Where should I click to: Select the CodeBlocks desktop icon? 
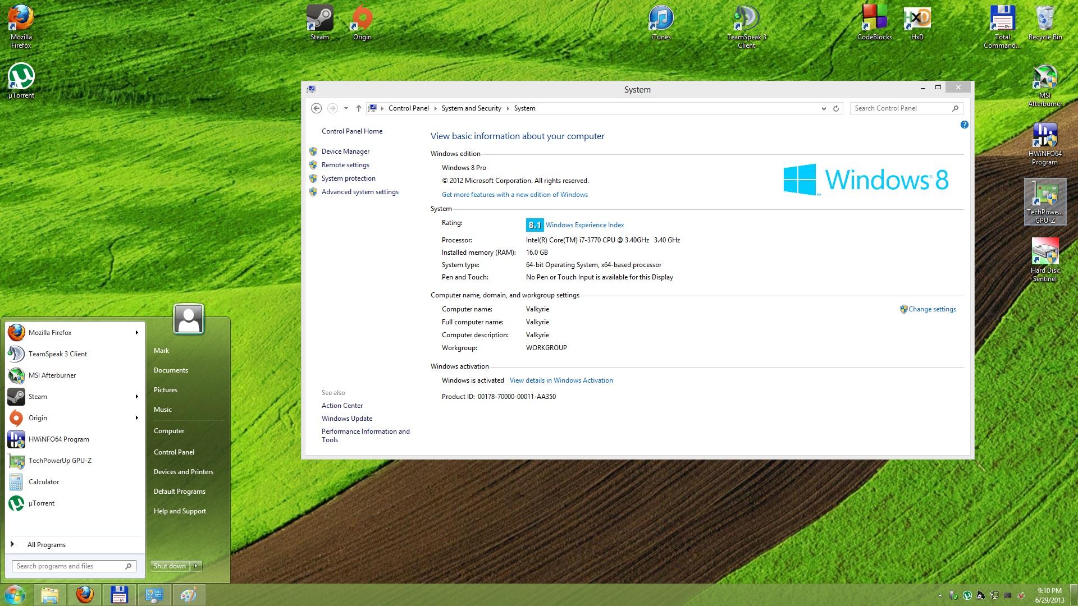click(x=874, y=23)
